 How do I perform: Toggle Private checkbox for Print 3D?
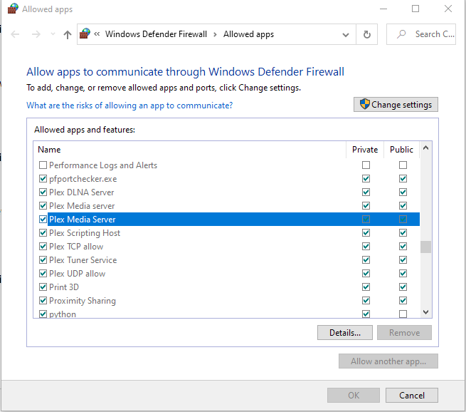[366, 287]
